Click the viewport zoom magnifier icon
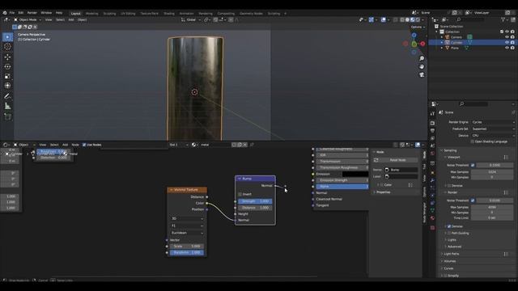Screen dimensions: 518x291 (422, 58)
